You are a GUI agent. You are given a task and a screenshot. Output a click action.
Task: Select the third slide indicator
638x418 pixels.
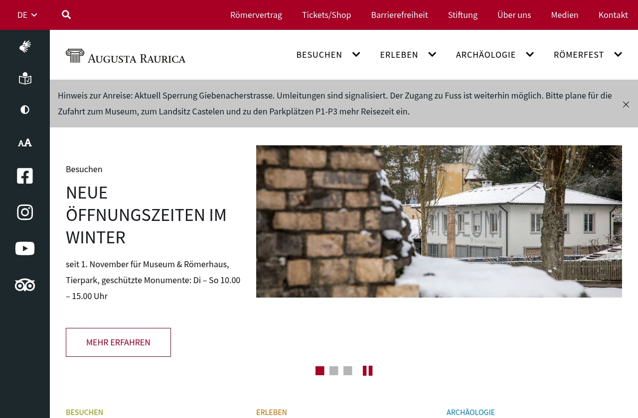click(348, 371)
